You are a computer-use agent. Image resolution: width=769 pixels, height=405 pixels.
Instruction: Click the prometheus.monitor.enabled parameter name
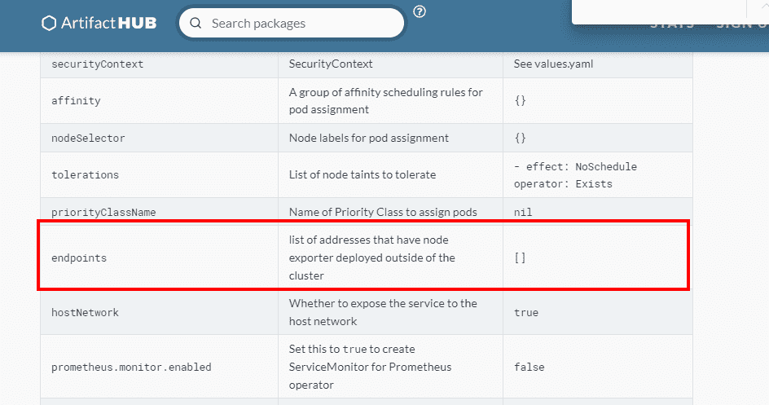point(131,367)
